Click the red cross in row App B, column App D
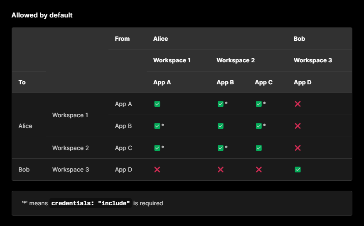 [298, 126]
